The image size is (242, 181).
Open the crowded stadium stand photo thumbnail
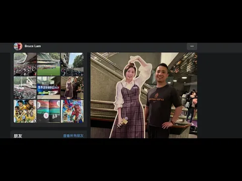click(25, 64)
